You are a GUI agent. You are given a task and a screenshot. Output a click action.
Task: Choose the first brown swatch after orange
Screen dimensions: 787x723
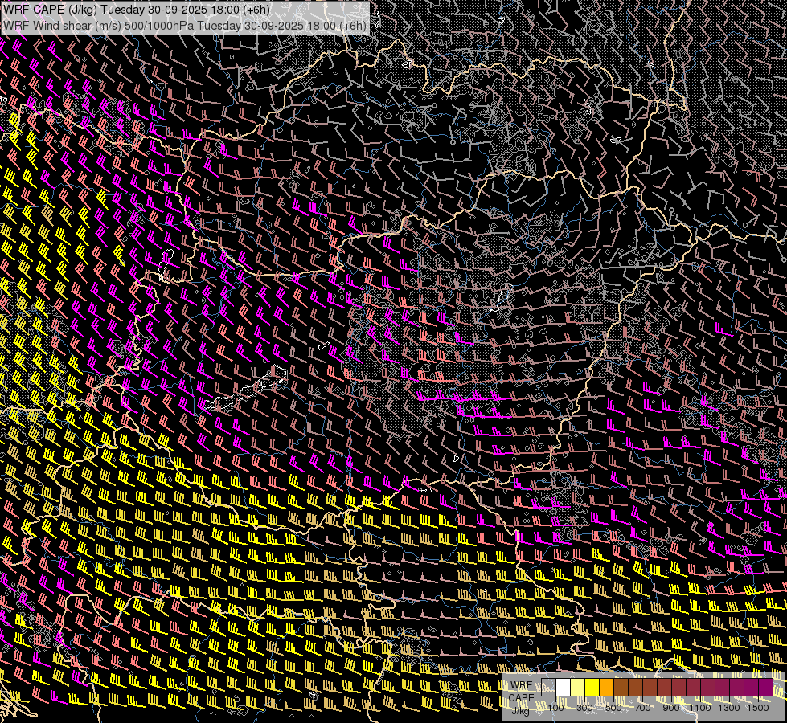tap(621, 688)
